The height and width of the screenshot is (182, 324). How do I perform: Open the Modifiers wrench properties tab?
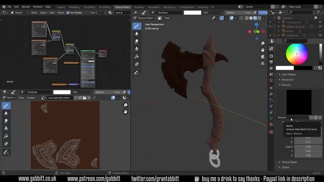(271, 94)
